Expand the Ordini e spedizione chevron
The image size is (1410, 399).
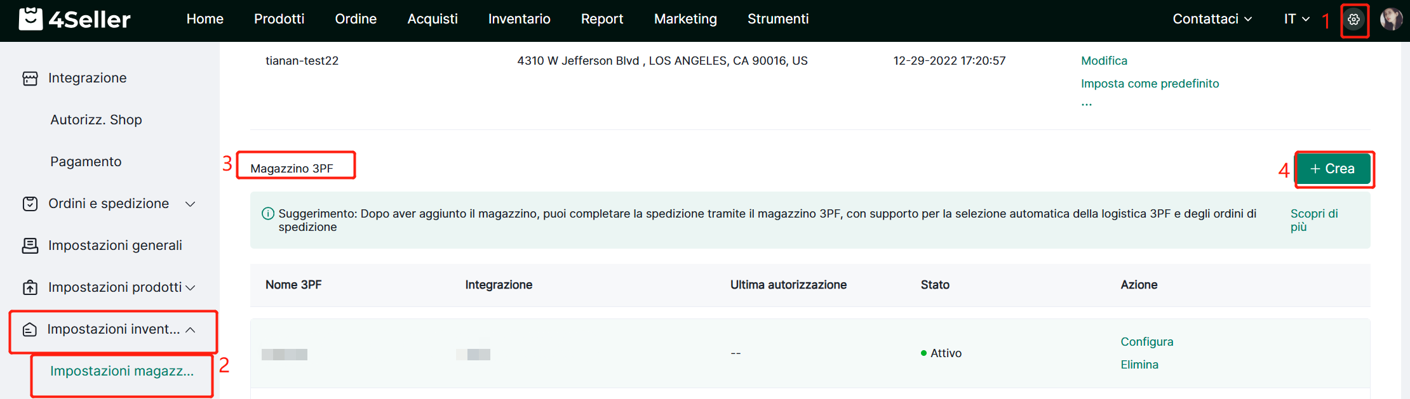190,204
